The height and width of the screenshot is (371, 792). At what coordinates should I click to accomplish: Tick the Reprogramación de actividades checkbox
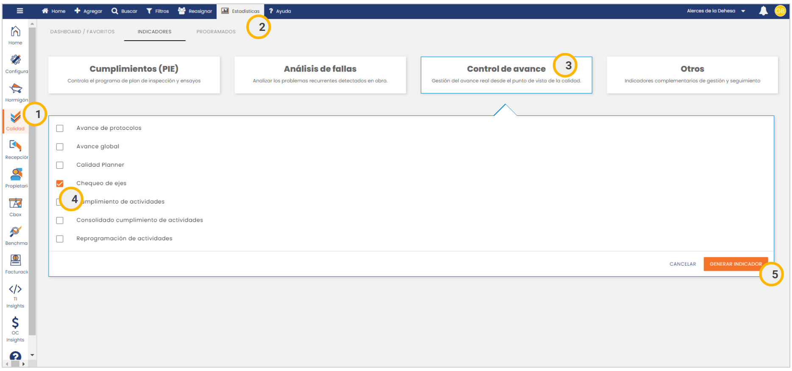tap(60, 239)
